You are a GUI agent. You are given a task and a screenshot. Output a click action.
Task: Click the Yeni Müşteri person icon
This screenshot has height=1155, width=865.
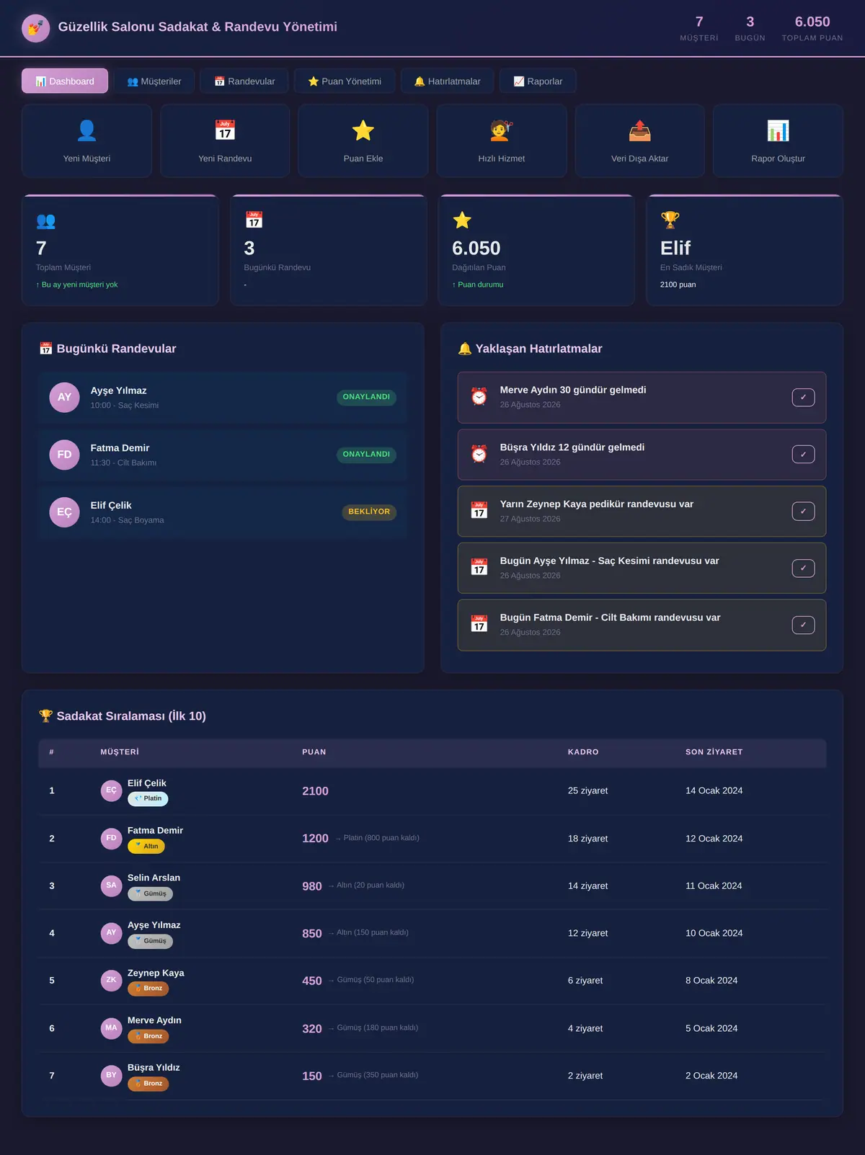pos(86,130)
